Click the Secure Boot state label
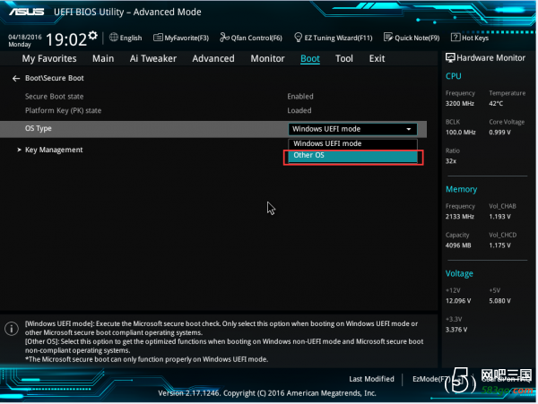 coord(54,97)
